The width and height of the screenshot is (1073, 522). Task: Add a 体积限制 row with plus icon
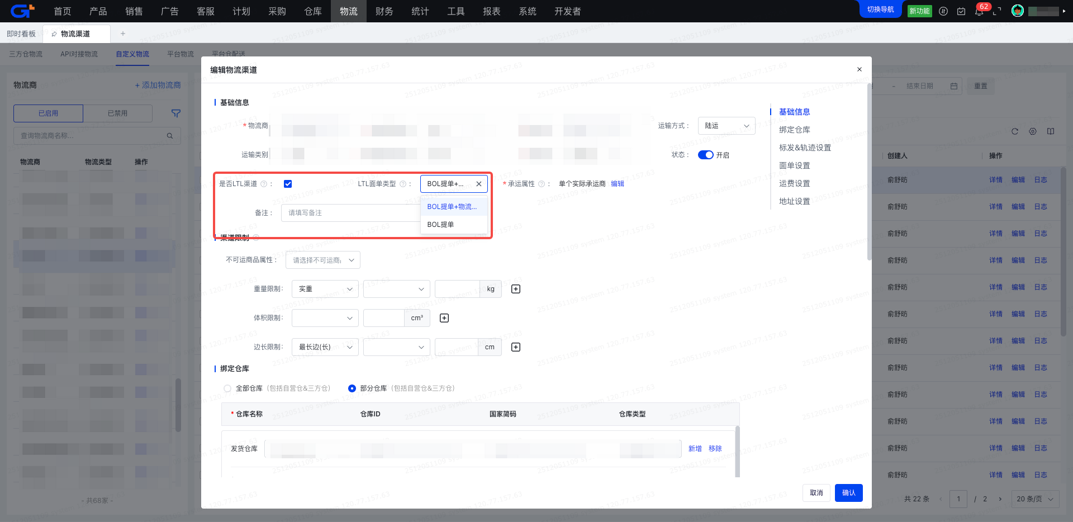pos(444,318)
